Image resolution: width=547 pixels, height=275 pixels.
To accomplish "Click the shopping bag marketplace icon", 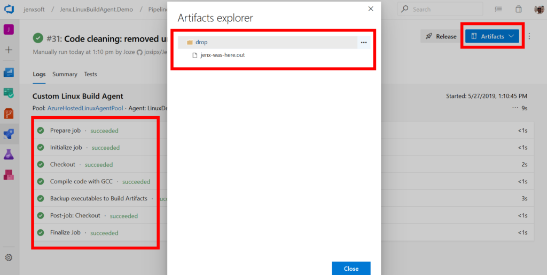I will tap(518, 9).
